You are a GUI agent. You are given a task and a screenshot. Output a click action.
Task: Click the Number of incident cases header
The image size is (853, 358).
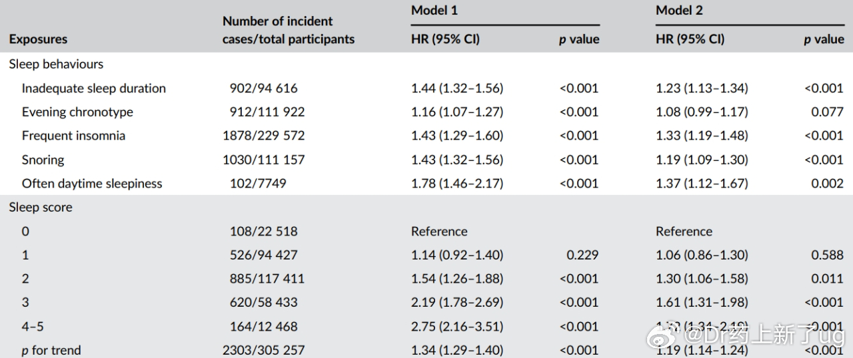(x=288, y=30)
